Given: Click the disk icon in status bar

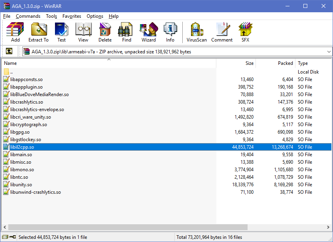Looking at the screenshot, I should tap(5, 237).
